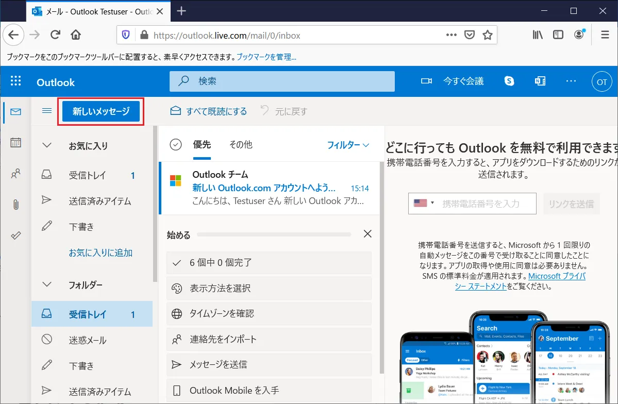This screenshot has width=618, height=404.
Task: Click 連絡先をインポート item
Action: click(x=269, y=340)
